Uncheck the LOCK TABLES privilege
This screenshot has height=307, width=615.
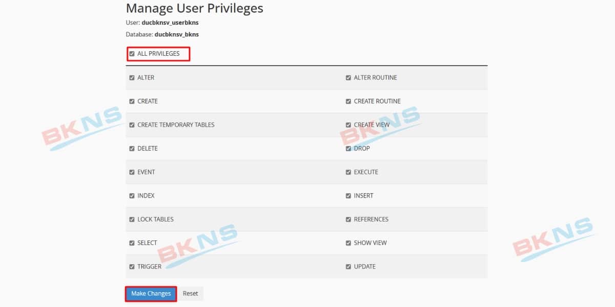click(132, 219)
